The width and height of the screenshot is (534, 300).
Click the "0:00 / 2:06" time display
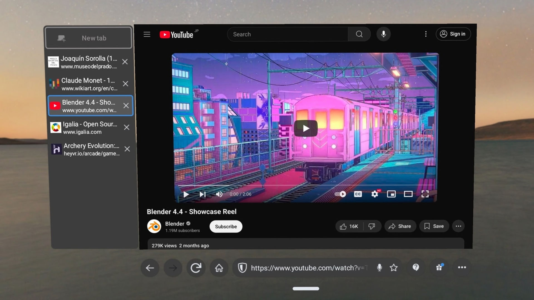tap(240, 194)
